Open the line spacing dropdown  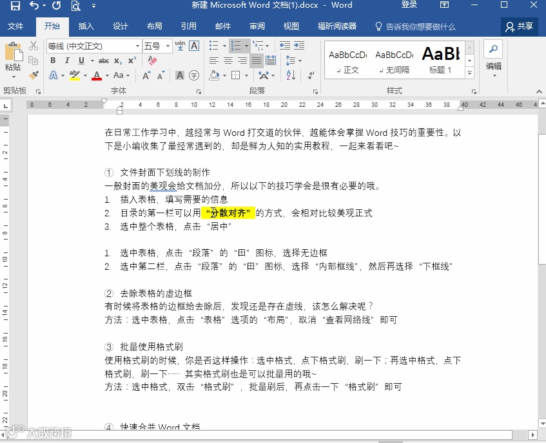point(293,61)
